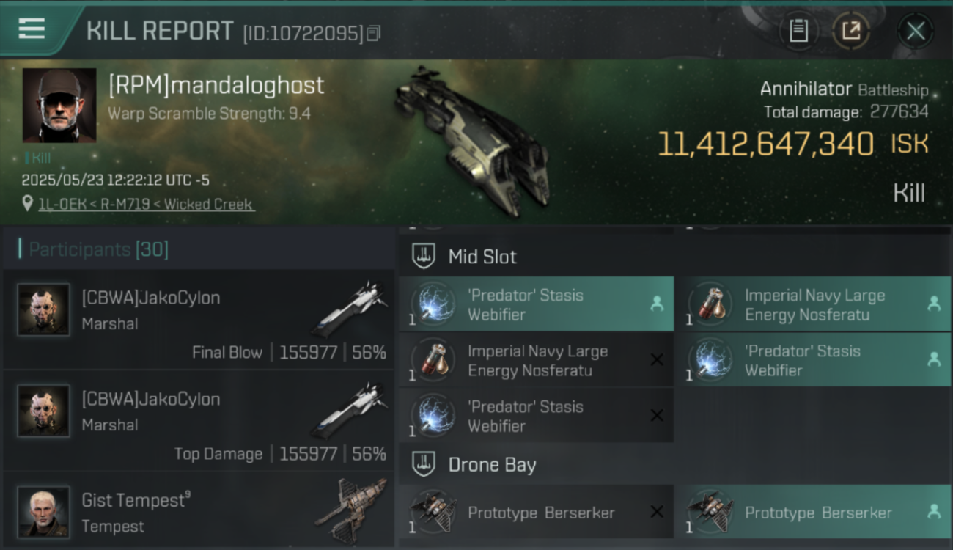Select the destroyed Prototype Berserker drone
This screenshot has width=953, height=550.
point(537,512)
